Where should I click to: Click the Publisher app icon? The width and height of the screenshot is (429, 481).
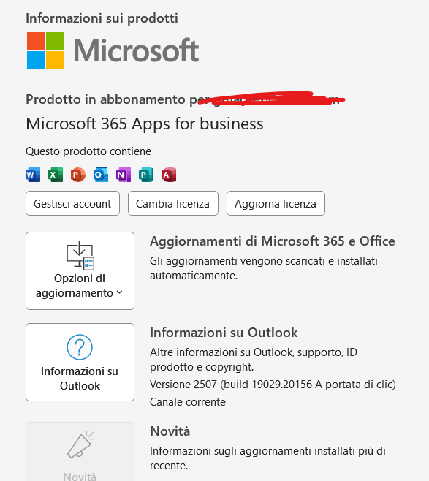pyautogui.click(x=146, y=175)
